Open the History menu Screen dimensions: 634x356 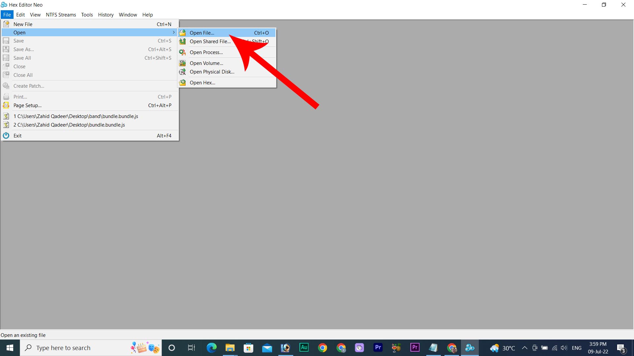(106, 15)
